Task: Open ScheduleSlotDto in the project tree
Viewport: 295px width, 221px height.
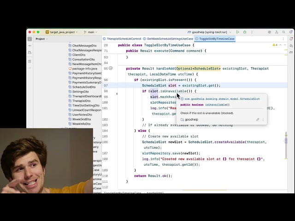Action: pos(84,87)
